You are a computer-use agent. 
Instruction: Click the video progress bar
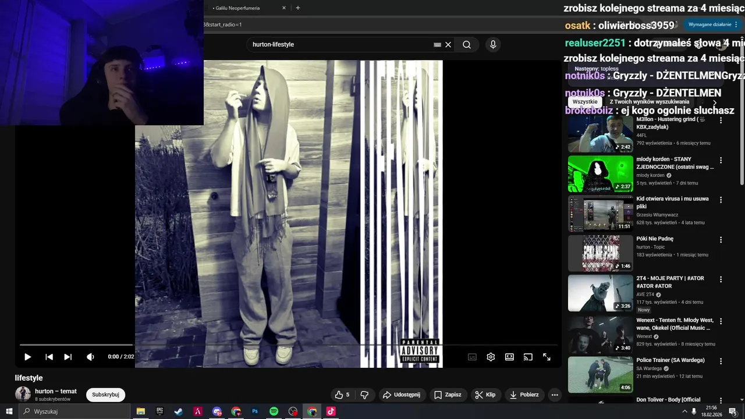click(288, 345)
